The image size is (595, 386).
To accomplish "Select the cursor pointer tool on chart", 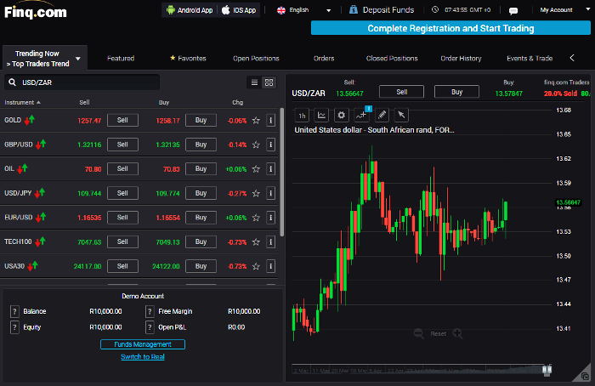I will [x=401, y=116].
